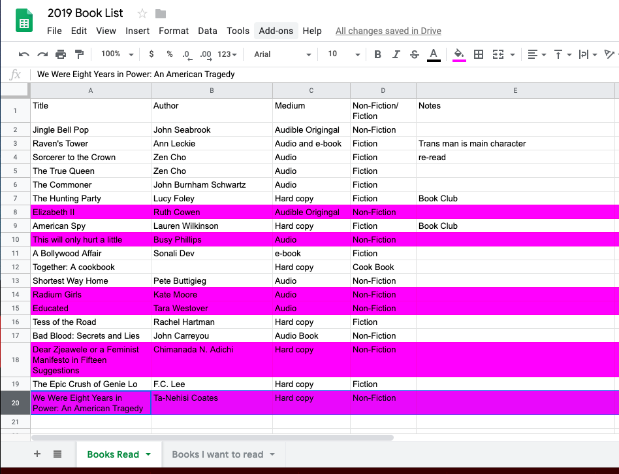Image resolution: width=619 pixels, height=474 pixels.
Task: Open Books Read tab options arrow
Action: (x=148, y=454)
